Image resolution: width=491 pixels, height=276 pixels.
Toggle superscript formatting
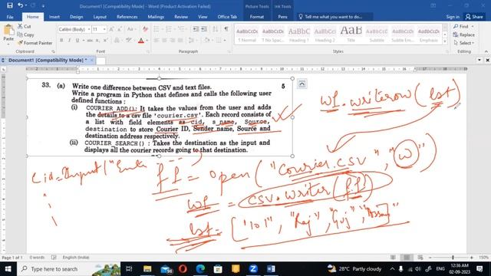coord(106,41)
